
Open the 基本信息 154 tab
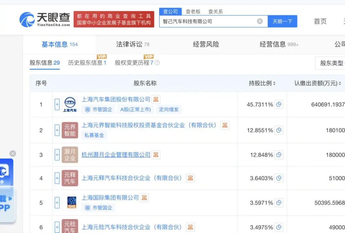60,45
